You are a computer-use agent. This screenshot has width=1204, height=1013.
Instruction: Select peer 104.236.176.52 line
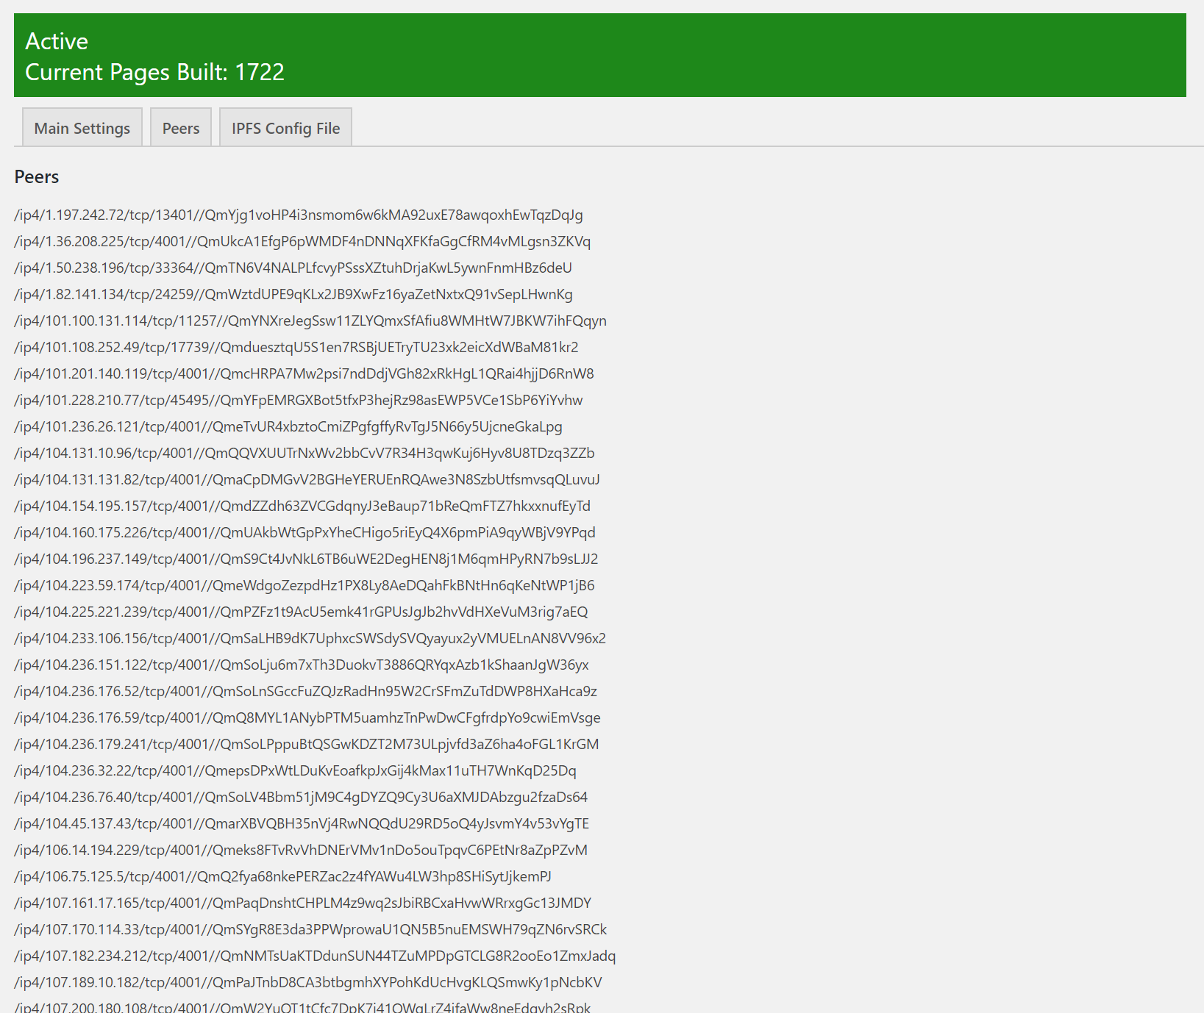(x=306, y=691)
